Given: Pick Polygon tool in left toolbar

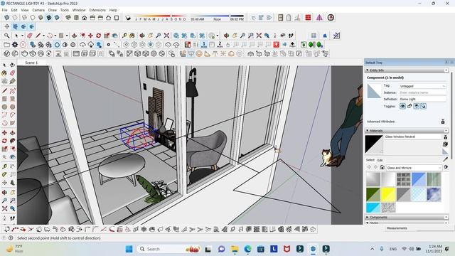Looking at the screenshot, I should [x=13, y=107].
